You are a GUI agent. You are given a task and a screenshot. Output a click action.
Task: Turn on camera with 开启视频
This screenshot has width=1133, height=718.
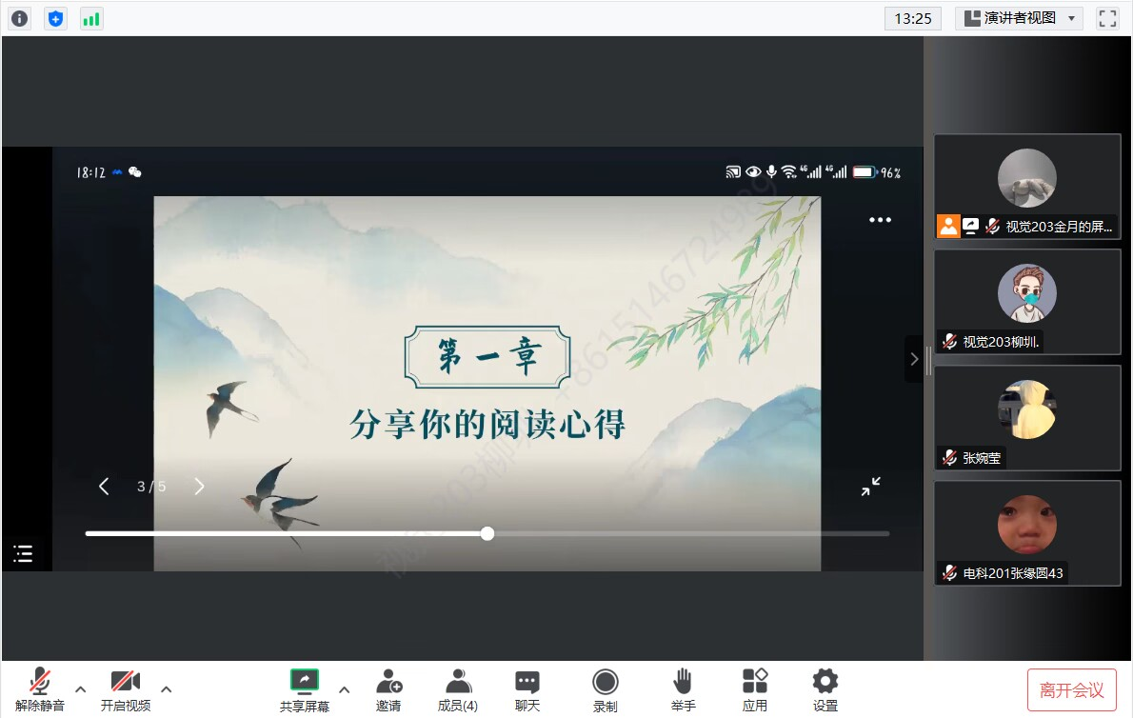(126, 689)
